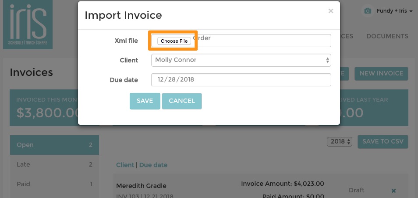This screenshot has height=198, width=418.
Task: Export invoices with Save to CSV
Action: [x=383, y=141]
